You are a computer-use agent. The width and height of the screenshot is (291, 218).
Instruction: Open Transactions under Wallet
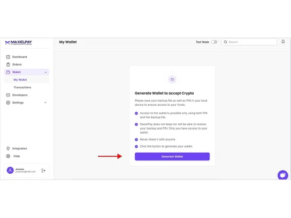click(x=22, y=87)
